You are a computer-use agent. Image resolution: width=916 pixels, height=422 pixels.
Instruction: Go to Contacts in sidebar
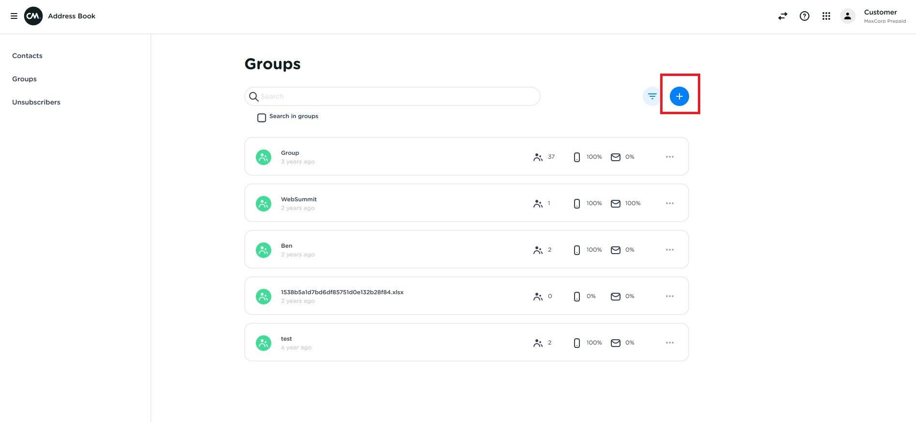27,56
